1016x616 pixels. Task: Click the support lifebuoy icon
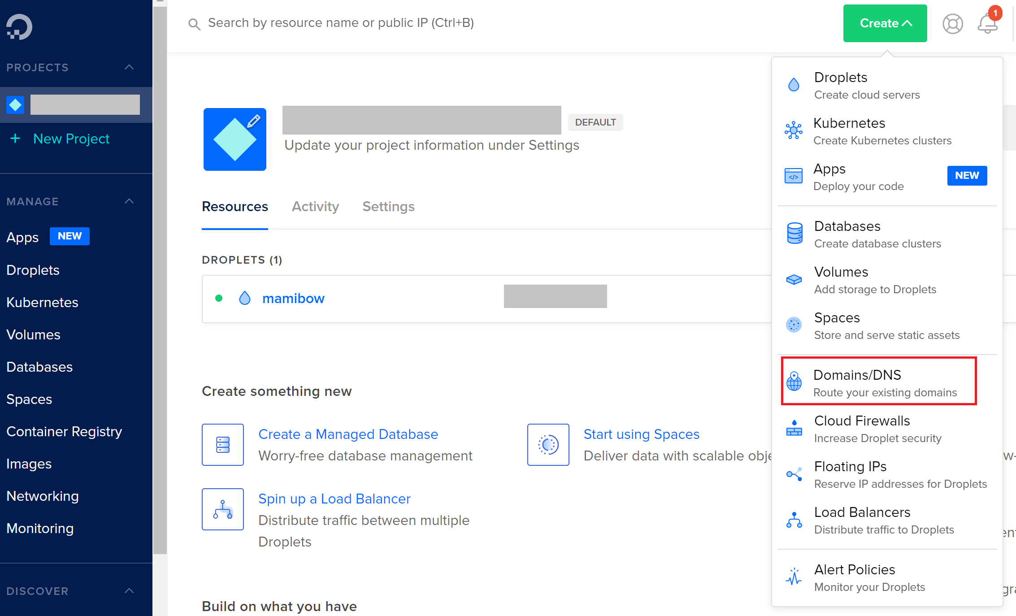pos(952,24)
